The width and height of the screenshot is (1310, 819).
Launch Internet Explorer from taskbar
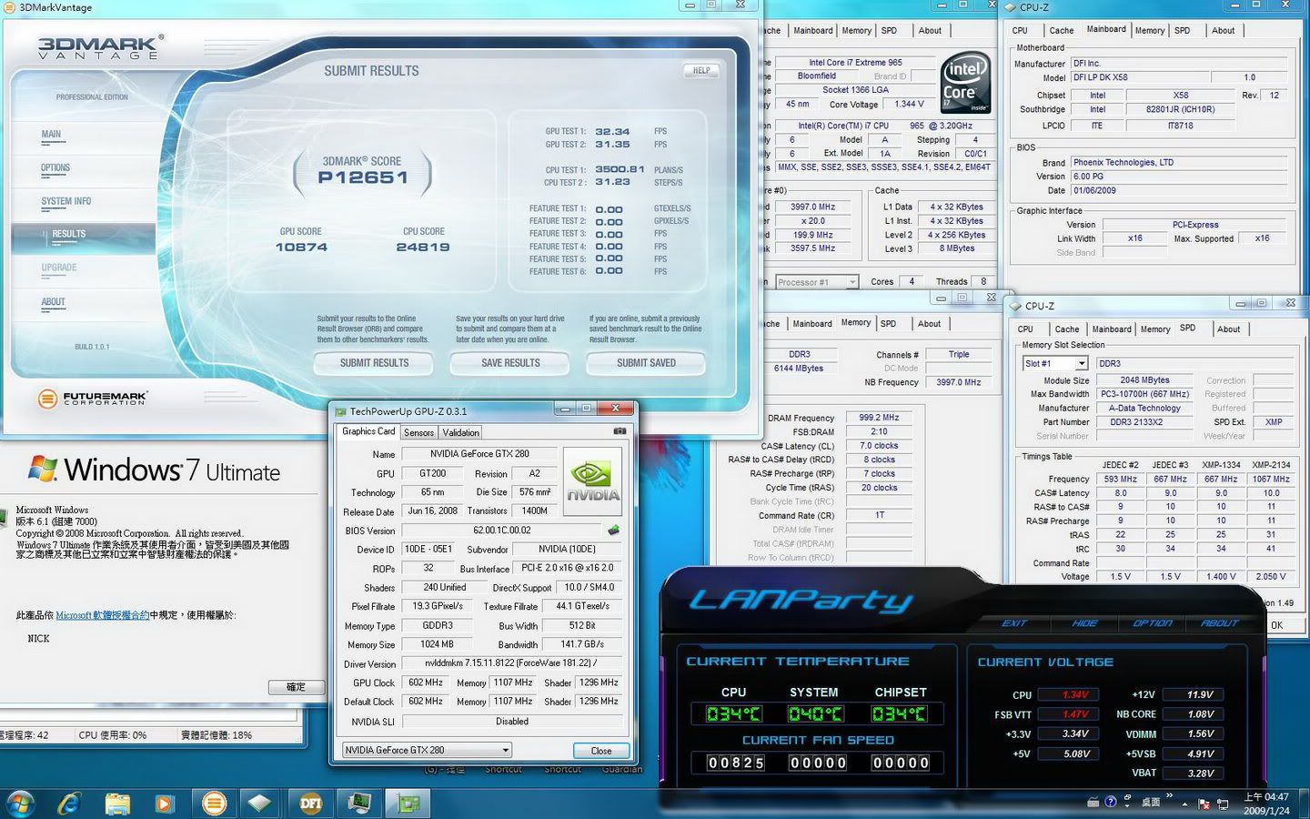tap(69, 803)
